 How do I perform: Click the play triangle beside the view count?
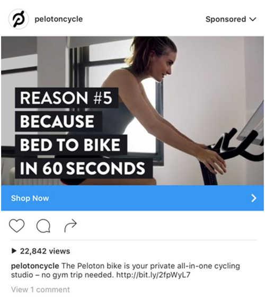(14, 251)
